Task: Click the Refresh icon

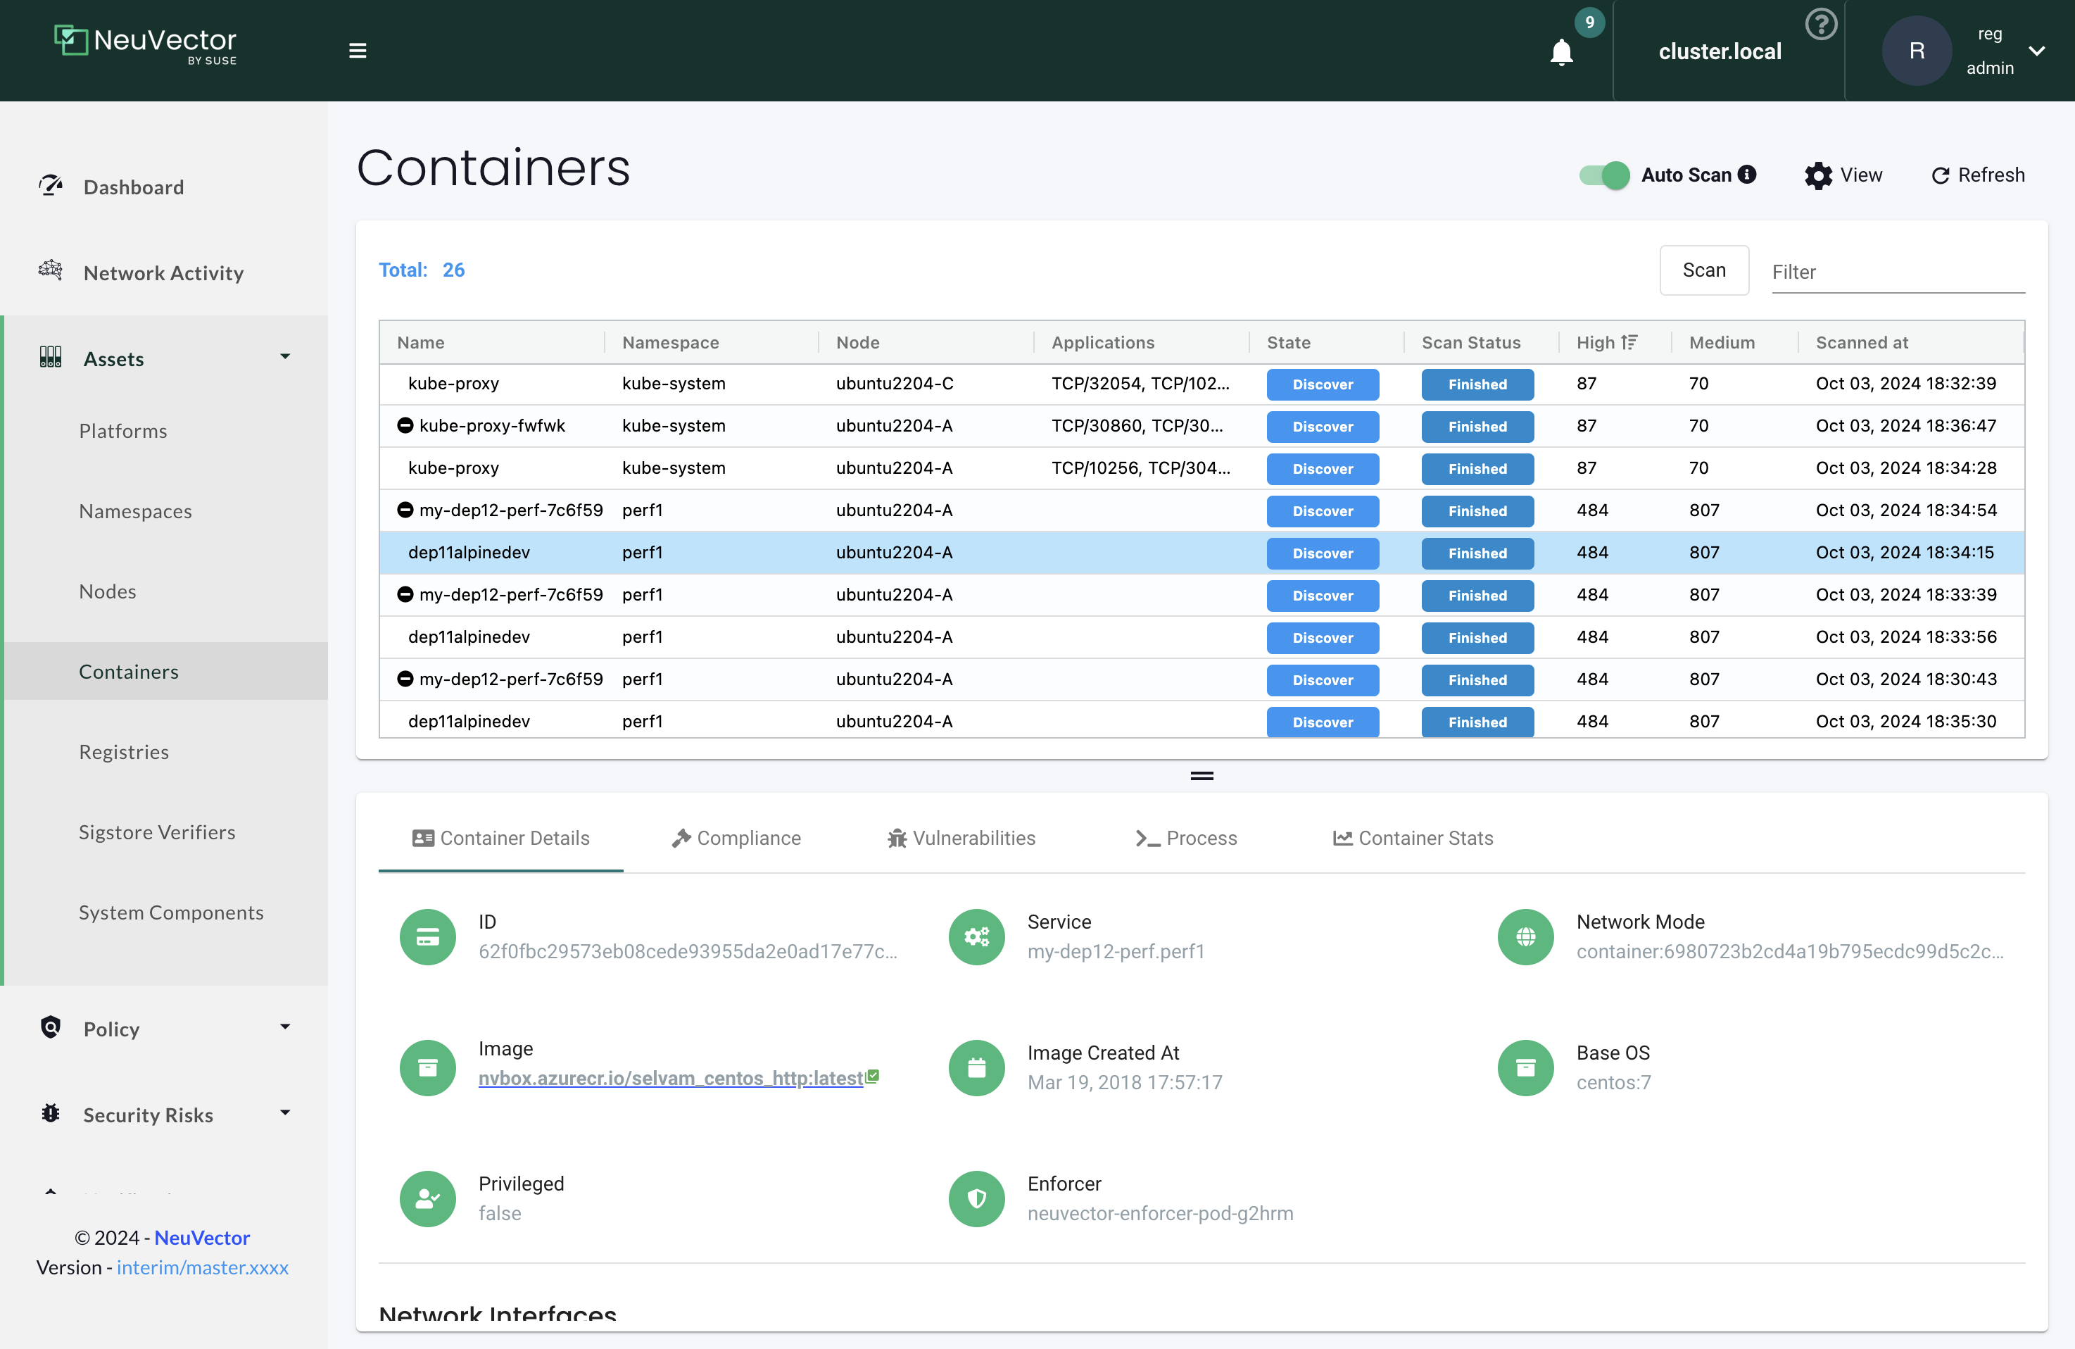Action: pyautogui.click(x=1940, y=175)
